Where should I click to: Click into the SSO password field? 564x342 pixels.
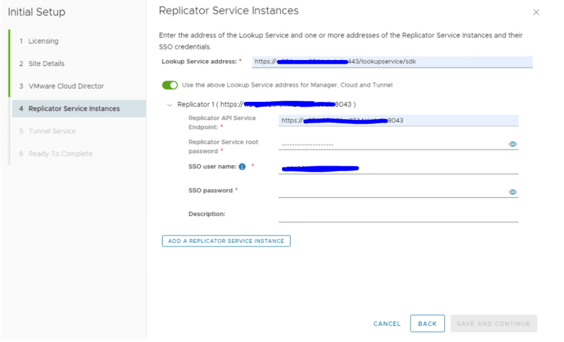point(391,191)
